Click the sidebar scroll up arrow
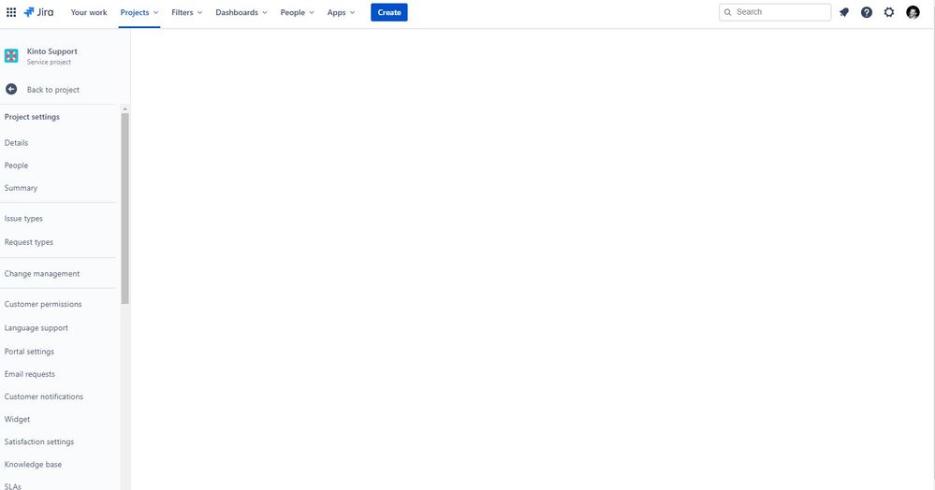Image resolution: width=935 pixels, height=490 pixels. (124, 109)
